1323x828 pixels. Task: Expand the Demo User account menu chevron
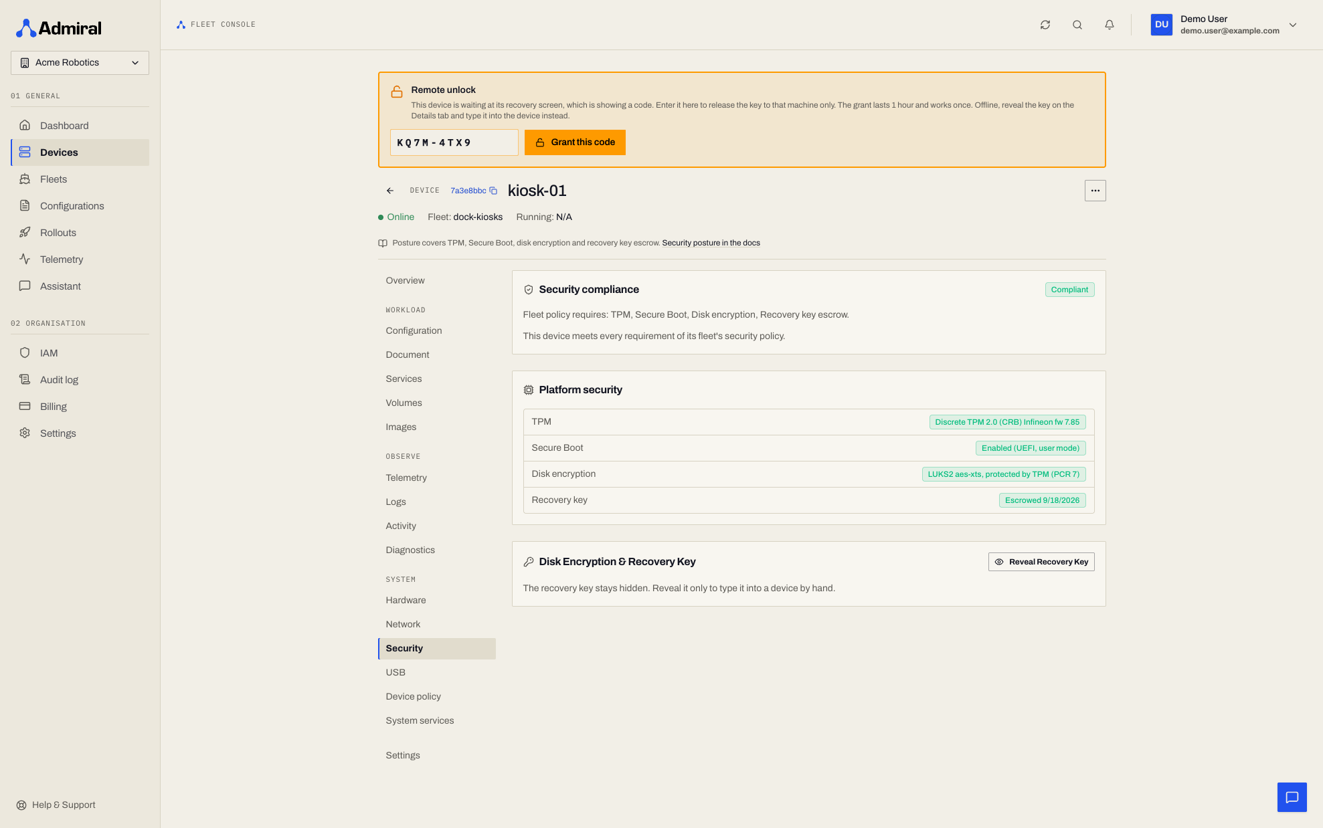coord(1293,25)
